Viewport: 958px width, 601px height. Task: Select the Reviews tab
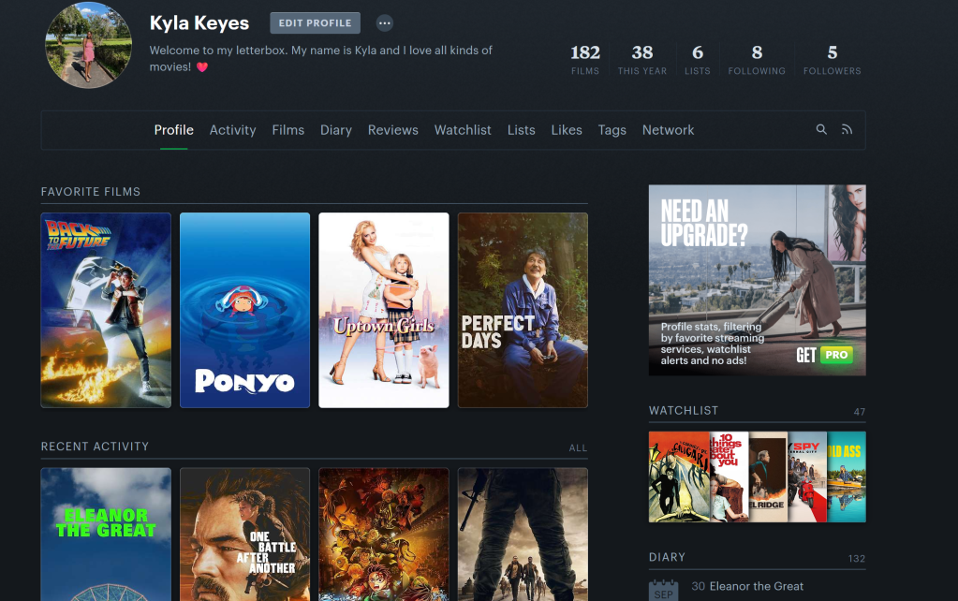(392, 130)
